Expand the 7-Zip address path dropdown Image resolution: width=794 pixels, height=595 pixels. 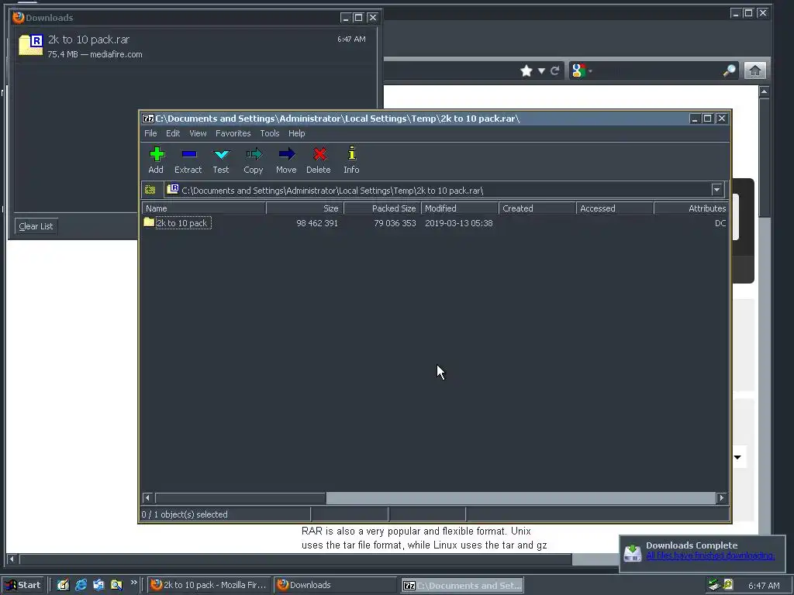tap(716, 191)
